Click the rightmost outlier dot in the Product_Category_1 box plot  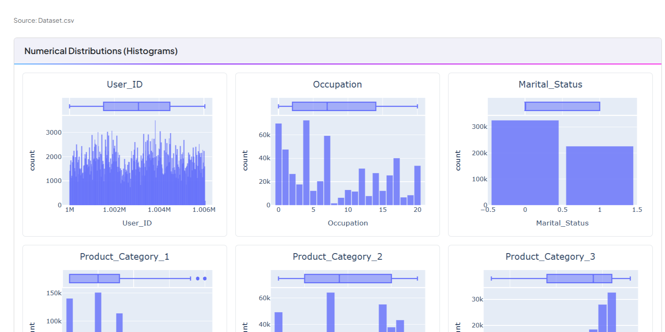205,279
